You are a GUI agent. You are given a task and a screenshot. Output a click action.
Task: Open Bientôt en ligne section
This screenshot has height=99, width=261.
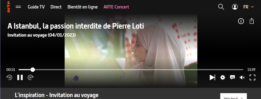[83, 7]
